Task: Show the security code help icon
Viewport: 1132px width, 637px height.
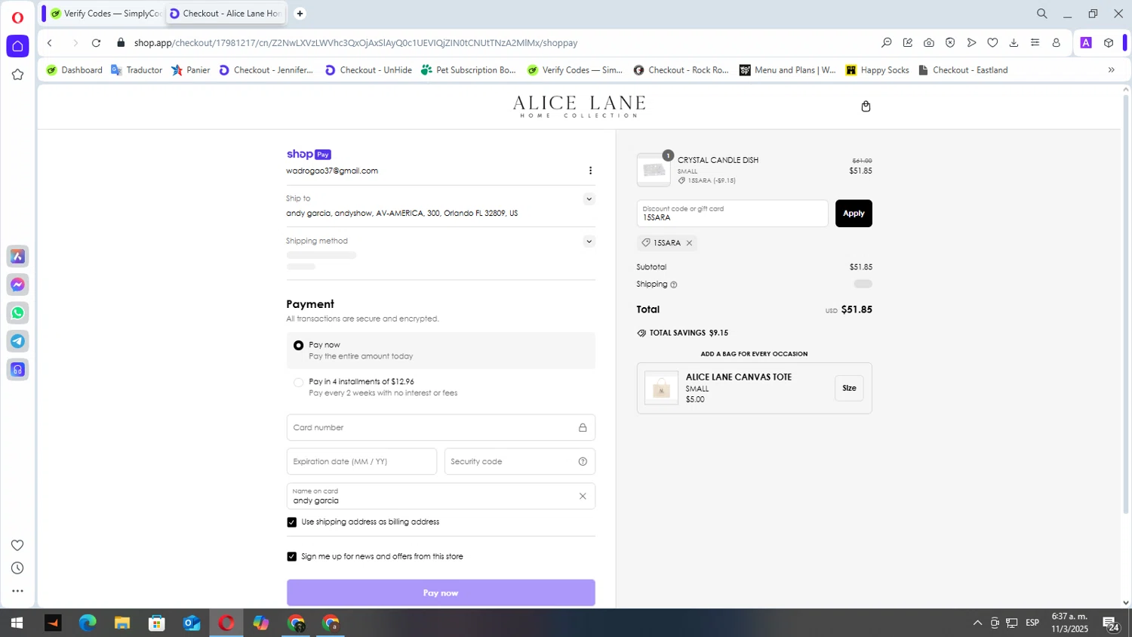Action: pos(583,461)
